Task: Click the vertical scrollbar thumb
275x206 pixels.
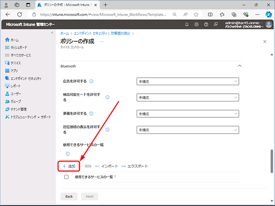Action: pyautogui.click(x=272, y=161)
